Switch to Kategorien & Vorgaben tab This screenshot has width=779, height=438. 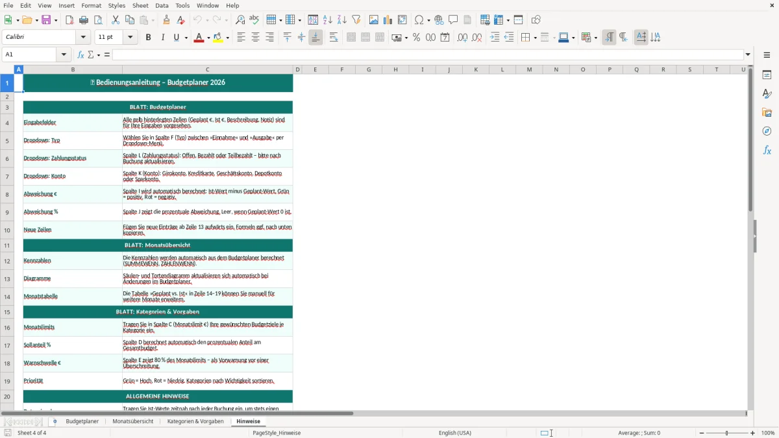tap(195, 421)
